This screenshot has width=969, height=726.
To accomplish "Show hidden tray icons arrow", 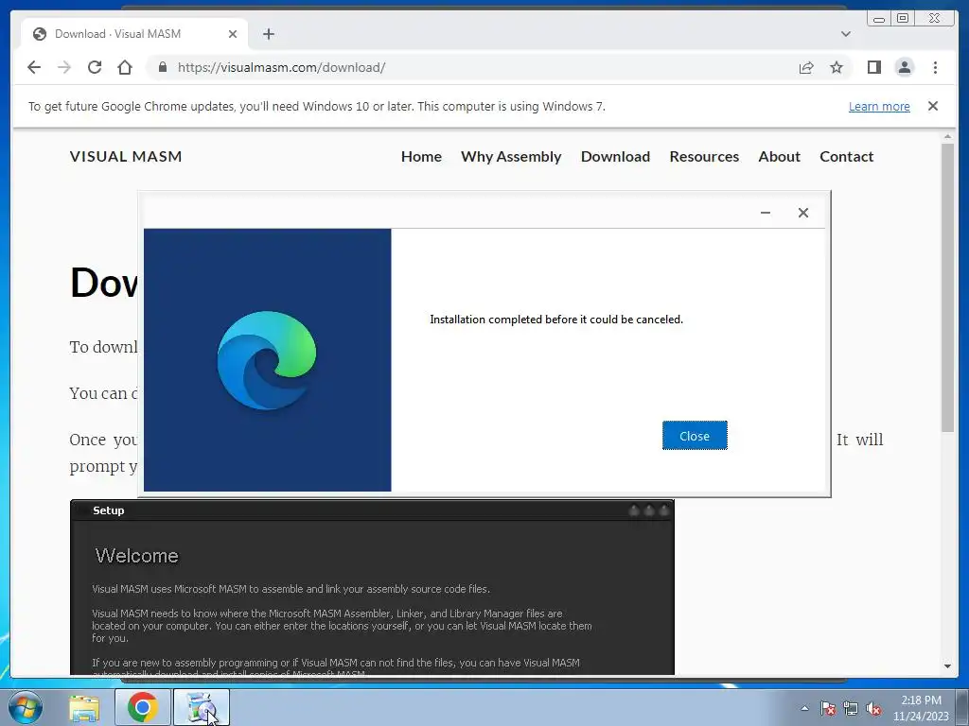I will tap(804, 708).
